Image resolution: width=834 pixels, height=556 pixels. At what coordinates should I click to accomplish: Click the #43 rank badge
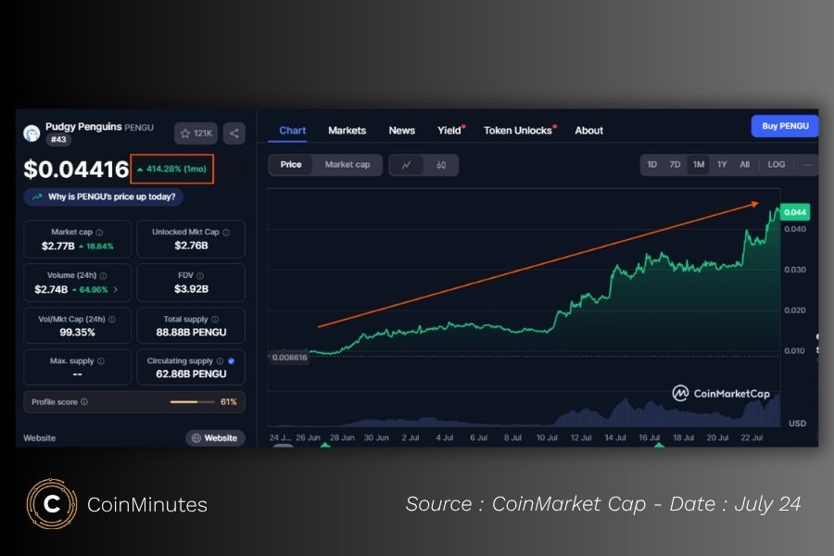pyautogui.click(x=58, y=140)
